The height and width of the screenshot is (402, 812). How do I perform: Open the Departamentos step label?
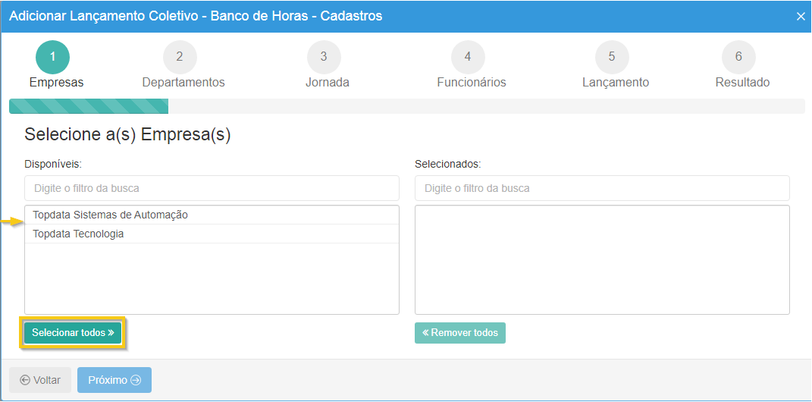click(183, 83)
